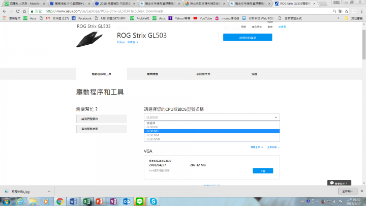Switch to the Warranty tab
This screenshot has height=206, width=366.
(254, 74)
